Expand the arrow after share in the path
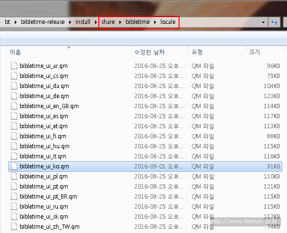 point(120,22)
